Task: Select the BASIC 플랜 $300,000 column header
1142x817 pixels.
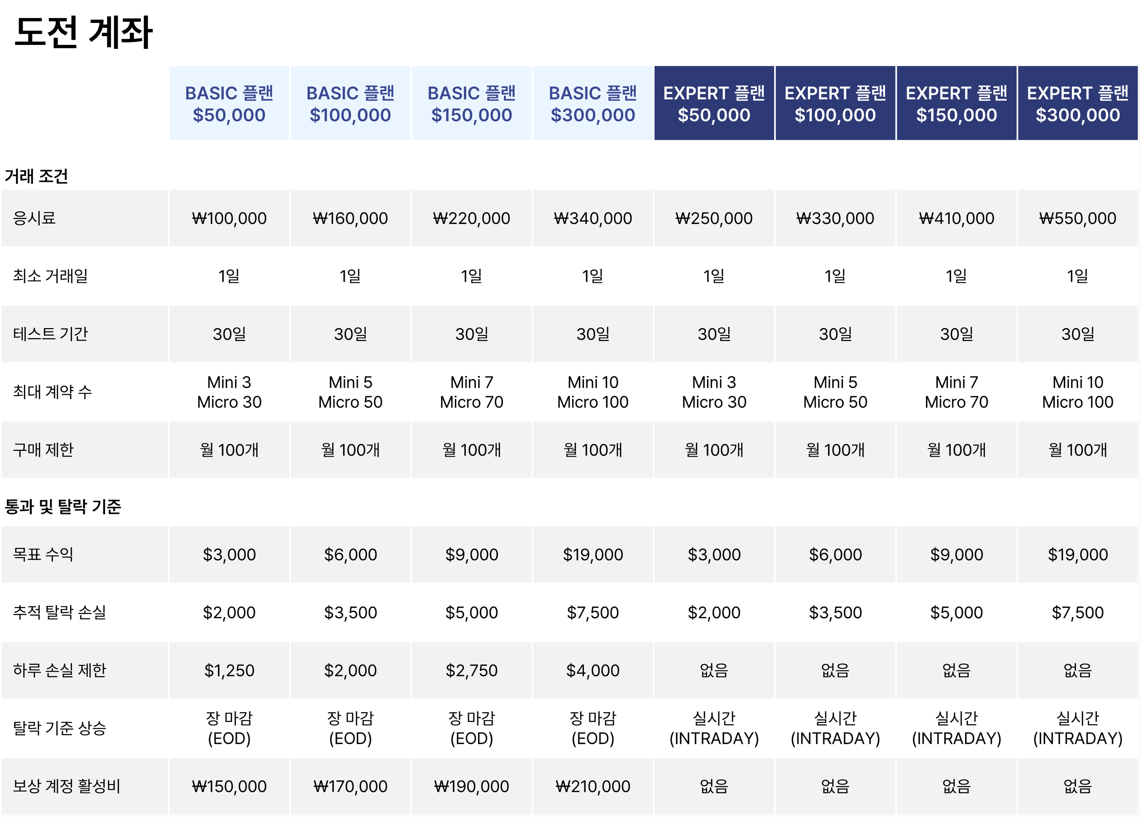Action: point(593,104)
